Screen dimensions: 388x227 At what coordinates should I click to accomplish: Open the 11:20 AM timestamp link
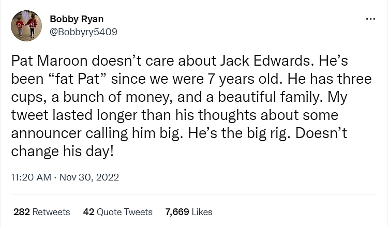pos(31,177)
